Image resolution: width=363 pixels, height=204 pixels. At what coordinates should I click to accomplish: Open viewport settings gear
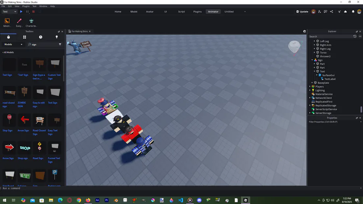[x=305, y=31]
